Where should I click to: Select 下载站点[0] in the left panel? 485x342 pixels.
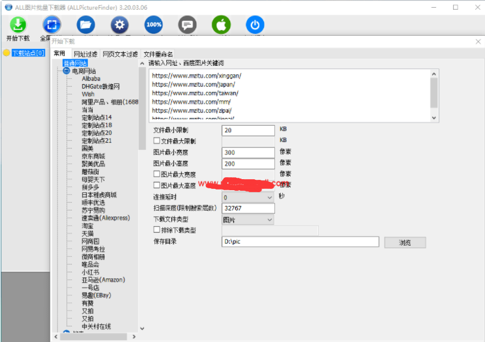click(x=28, y=53)
